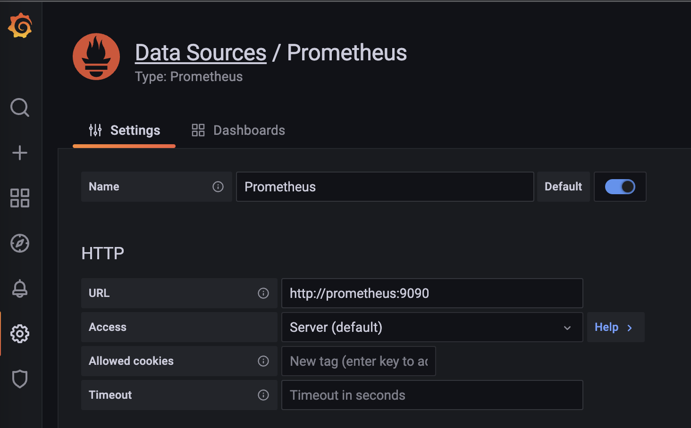Click the sliders icon on Settings tab

[x=95, y=130]
